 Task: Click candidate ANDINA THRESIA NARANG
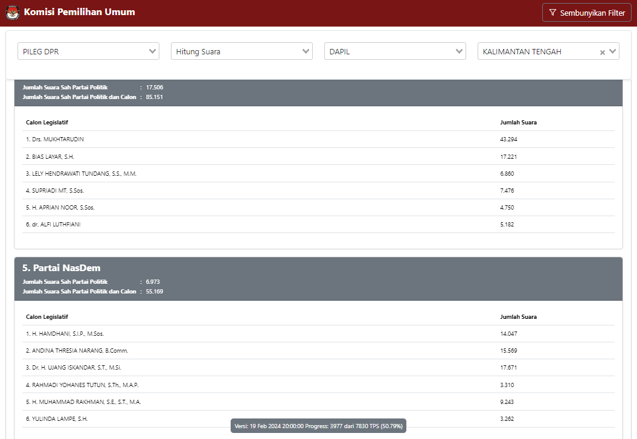(77, 350)
